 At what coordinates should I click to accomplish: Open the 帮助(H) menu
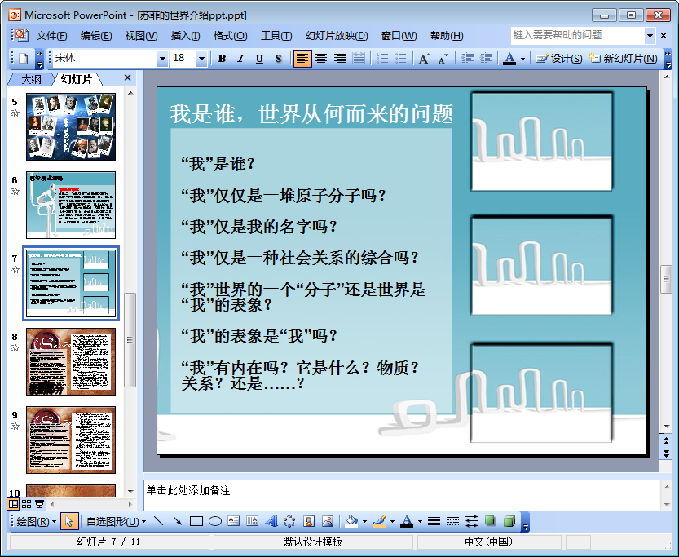447,36
